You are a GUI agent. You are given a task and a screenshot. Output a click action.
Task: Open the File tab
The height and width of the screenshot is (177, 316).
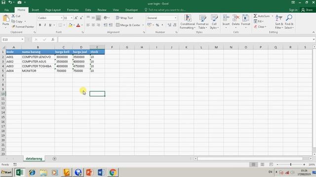[6, 10]
